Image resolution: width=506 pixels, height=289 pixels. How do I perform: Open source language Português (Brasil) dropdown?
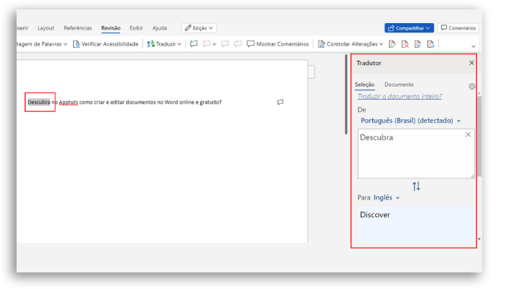tap(411, 121)
